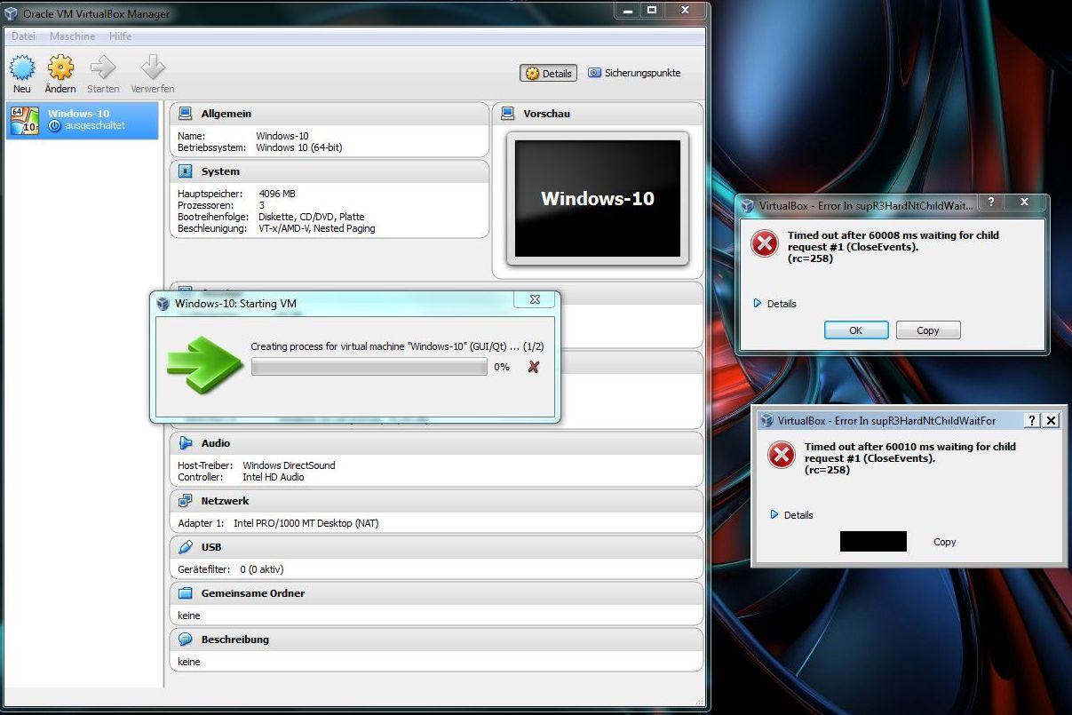
Task: Click the Starten green arrow icon
Action: (x=103, y=68)
